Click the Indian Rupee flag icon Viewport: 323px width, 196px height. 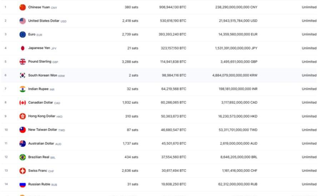(23, 89)
